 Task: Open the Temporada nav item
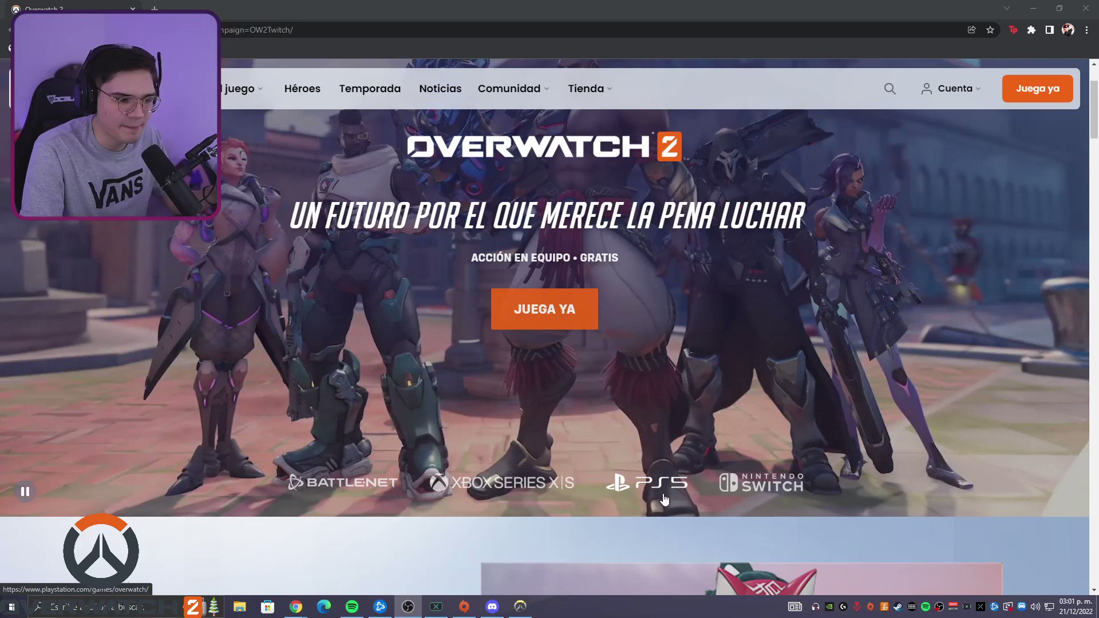[x=370, y=89]
